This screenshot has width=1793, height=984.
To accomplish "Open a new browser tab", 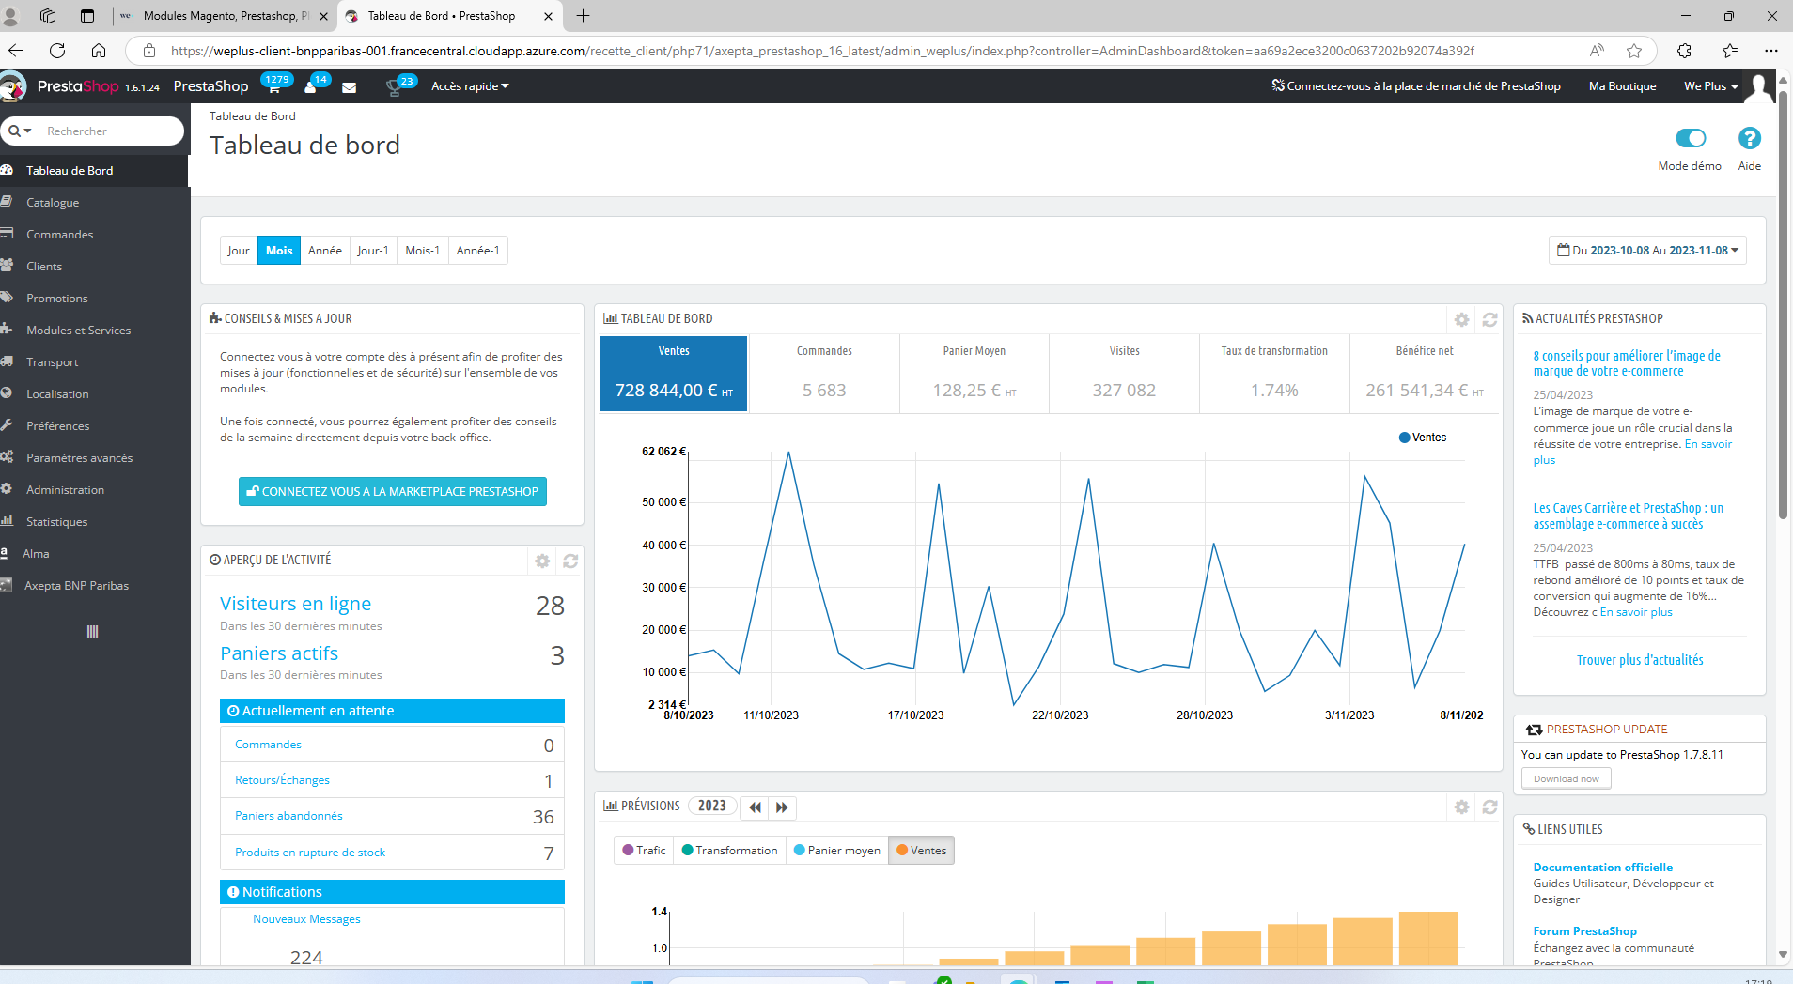I will (x=583, y=16).
